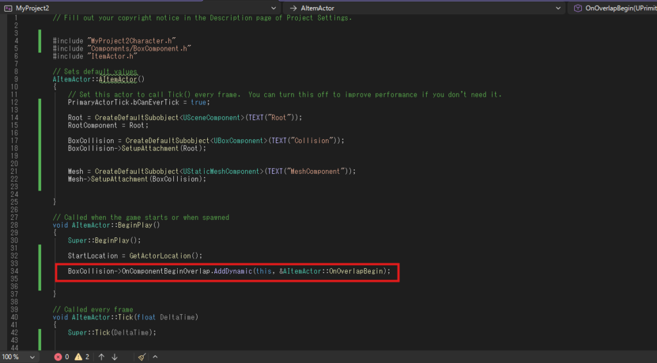Expand the code cleanup options chevron
Screen dimensions: 657x363
tap(155, 357)
